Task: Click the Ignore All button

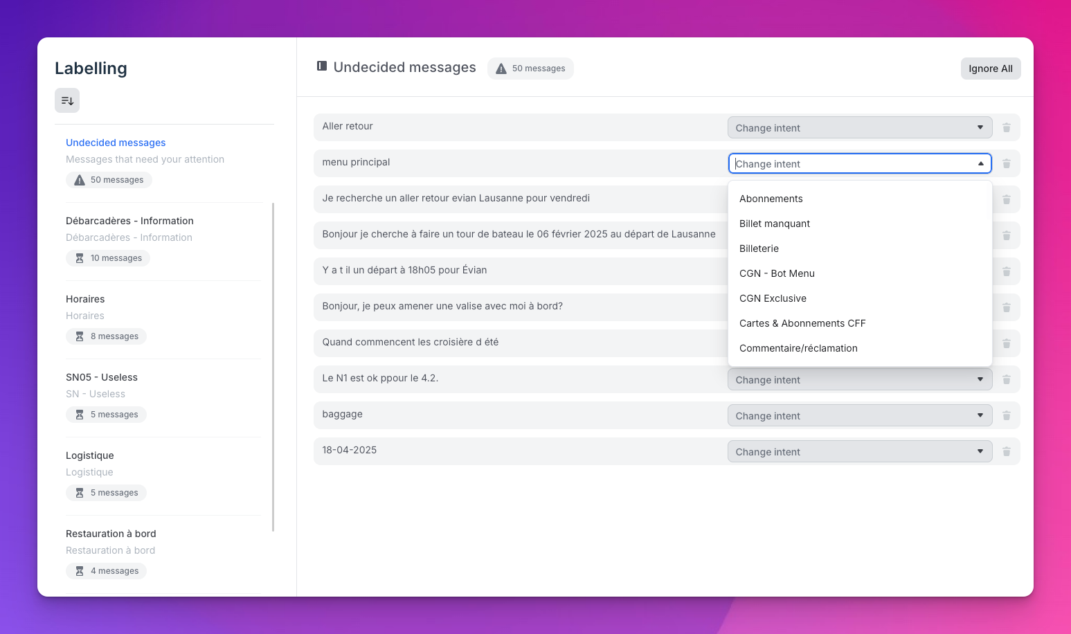Action: pyautogui.click(x=991, y=69)
